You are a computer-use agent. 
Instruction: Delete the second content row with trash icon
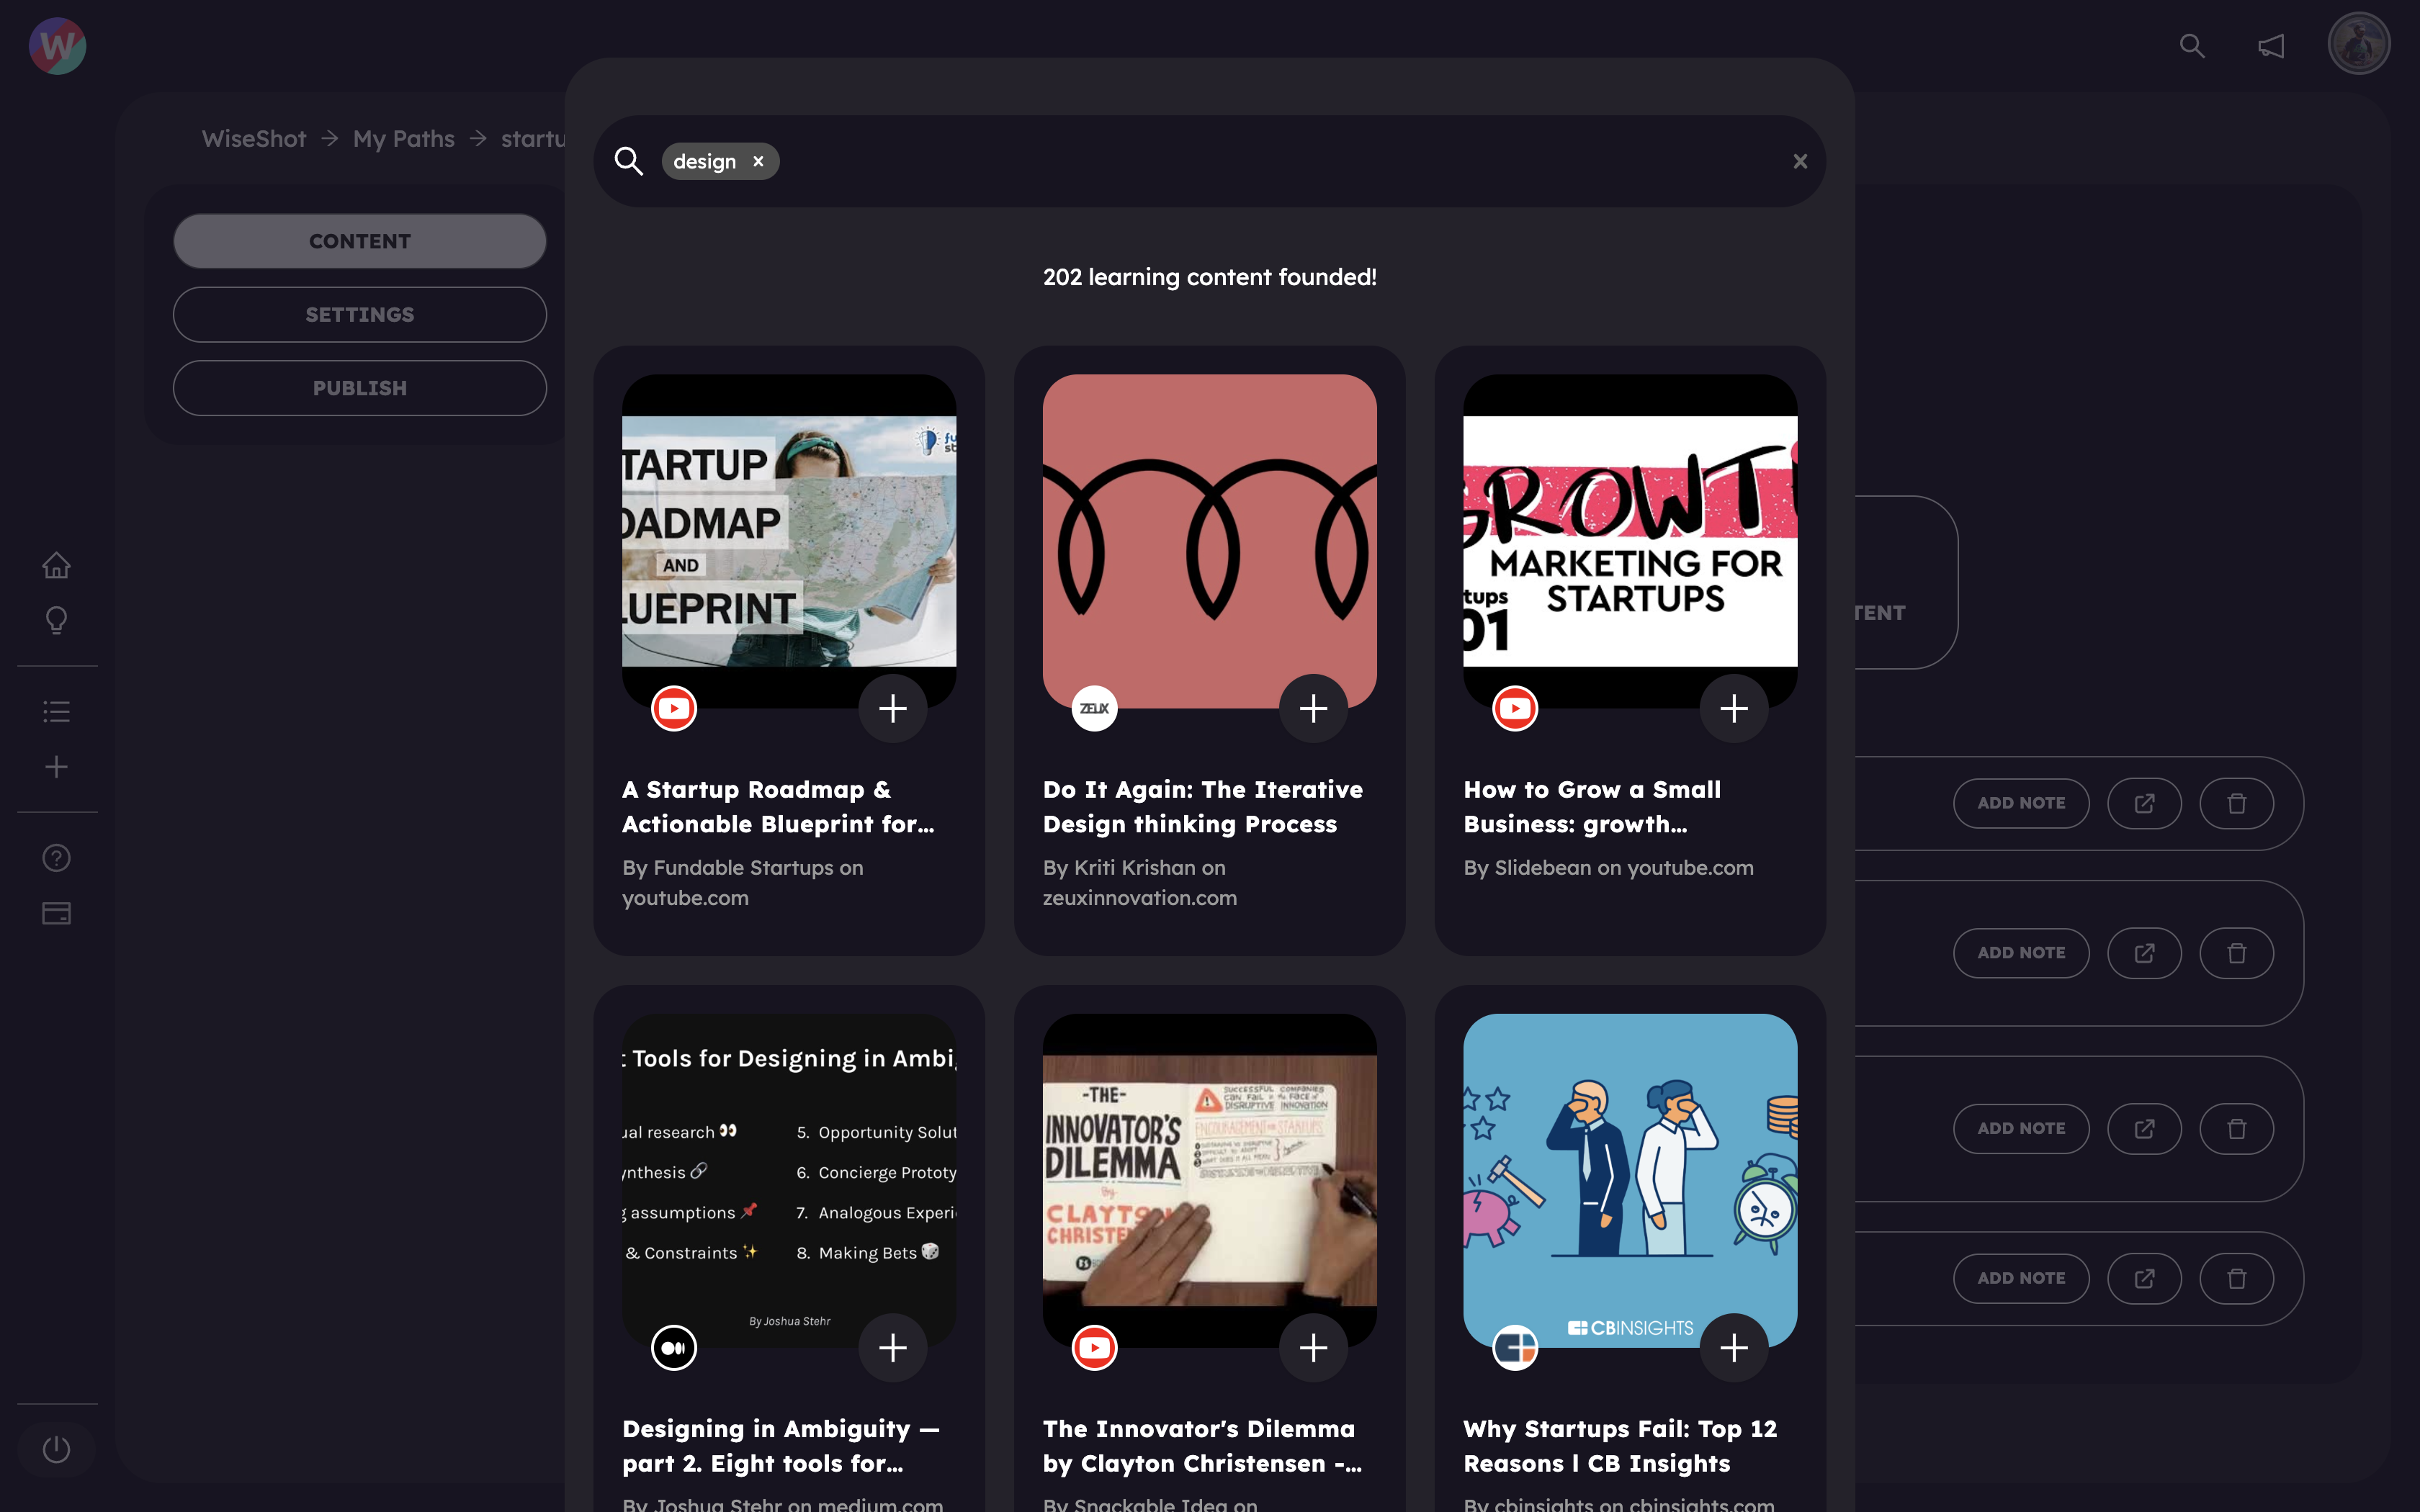pyautogui.click(x=2237, y=953)
